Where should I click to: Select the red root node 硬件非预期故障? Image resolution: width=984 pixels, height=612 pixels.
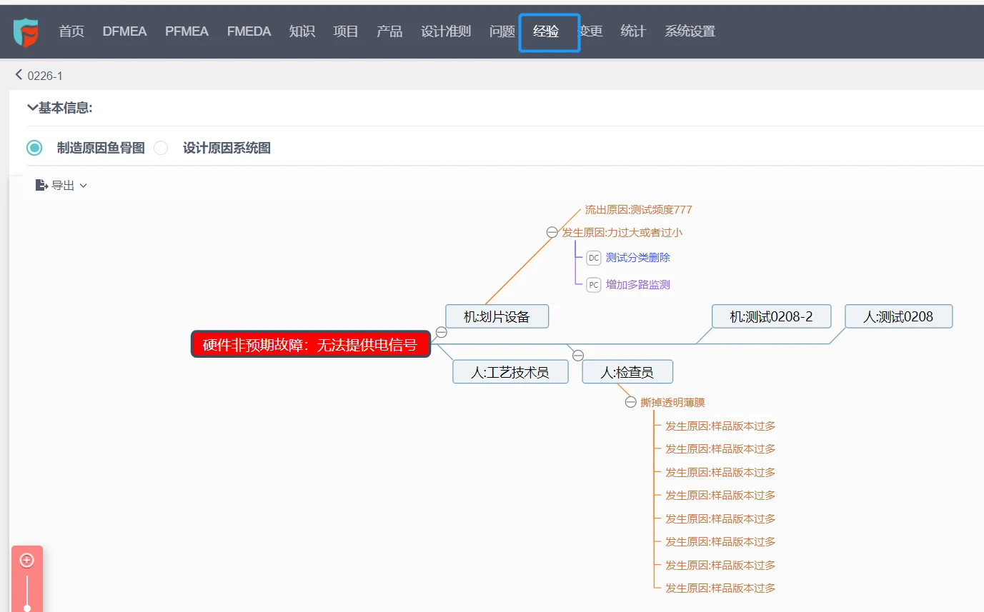[x=311, y=344]
